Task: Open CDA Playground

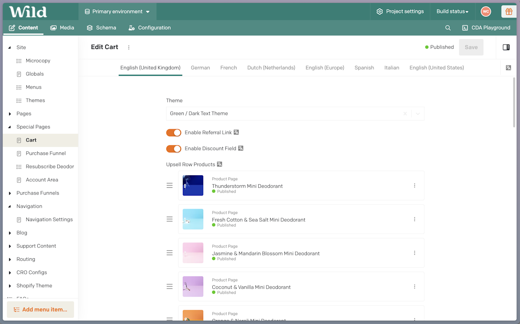Action: pos(486,28)
